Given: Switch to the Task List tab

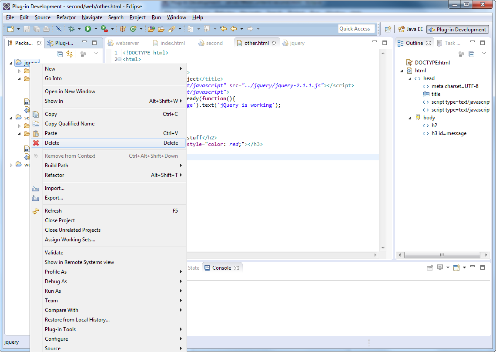Looking at the screenshot, I should (449, 43).
